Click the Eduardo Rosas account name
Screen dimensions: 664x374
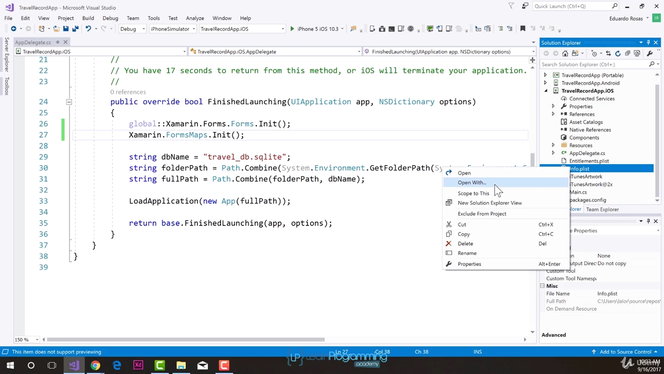coord(626,18)
